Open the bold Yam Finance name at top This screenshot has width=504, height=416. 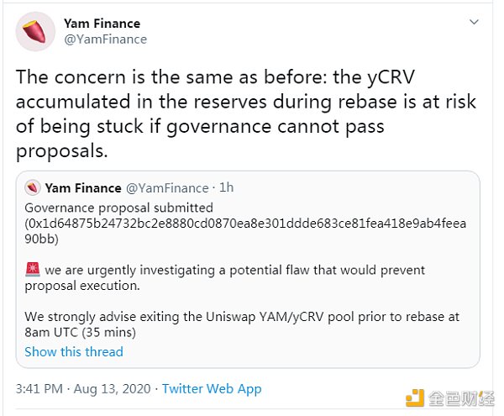click(102, 24)
